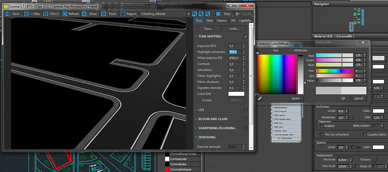
Task: Open the Stats tab
Action: point(210,20)
